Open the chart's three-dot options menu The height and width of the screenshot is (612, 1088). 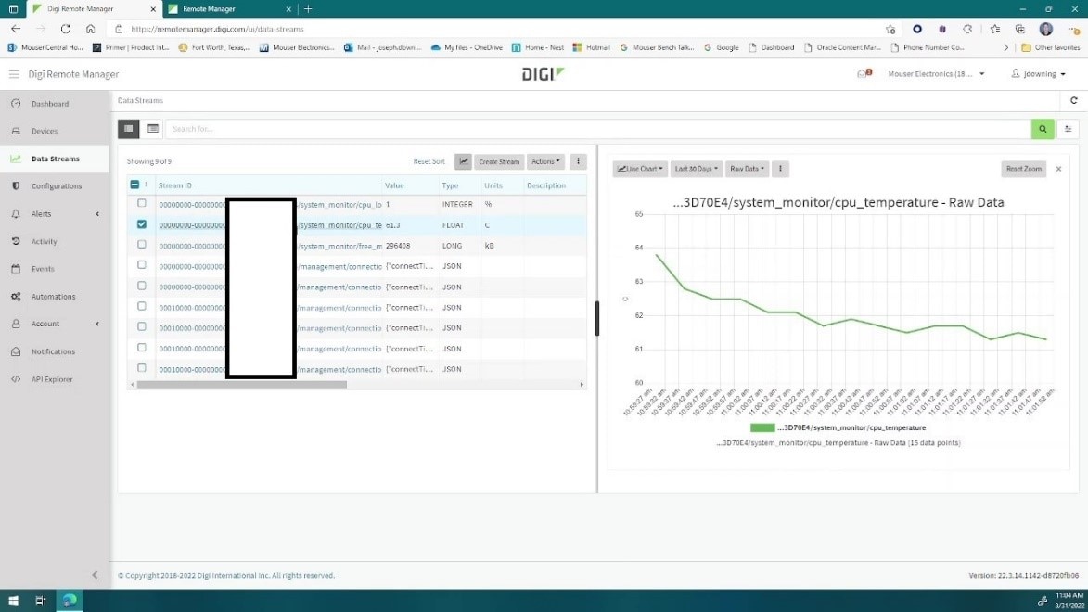tap(781, 169)
